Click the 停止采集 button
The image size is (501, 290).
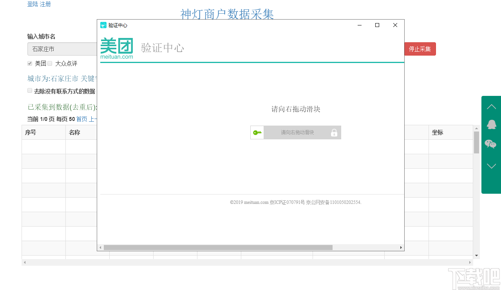420,49
